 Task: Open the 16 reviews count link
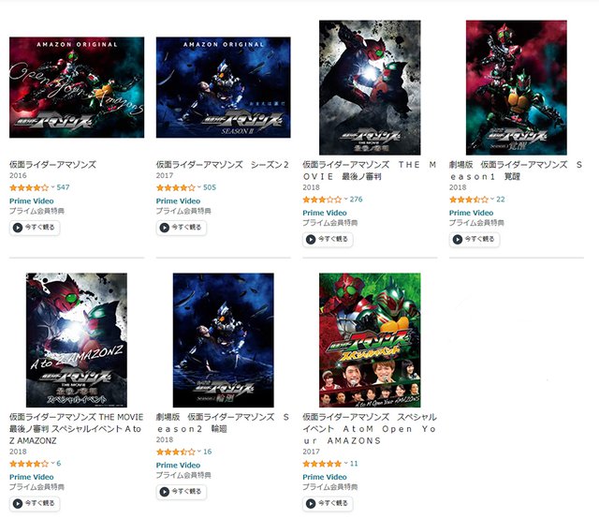tap(208, 452)
